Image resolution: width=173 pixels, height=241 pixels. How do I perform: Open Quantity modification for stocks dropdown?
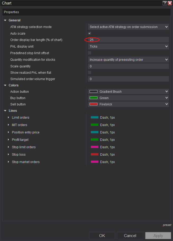tap(128, 60)
